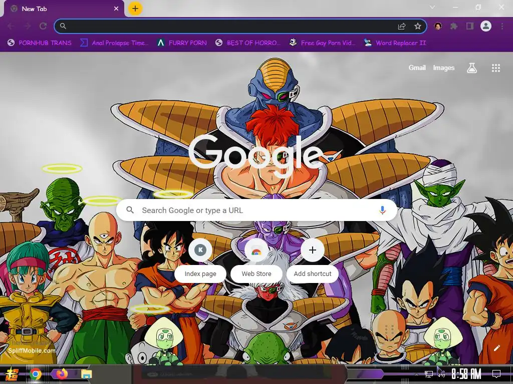Open the Images link
The height and width of the screenshot is (384, 513).
444,67
